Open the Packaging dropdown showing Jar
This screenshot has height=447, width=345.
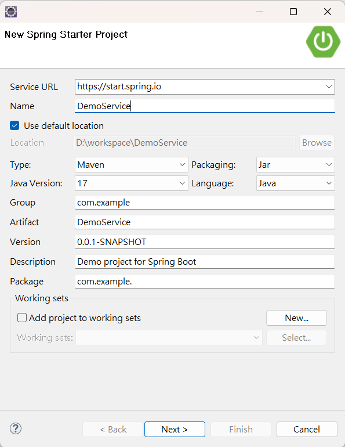pos(296,164)
